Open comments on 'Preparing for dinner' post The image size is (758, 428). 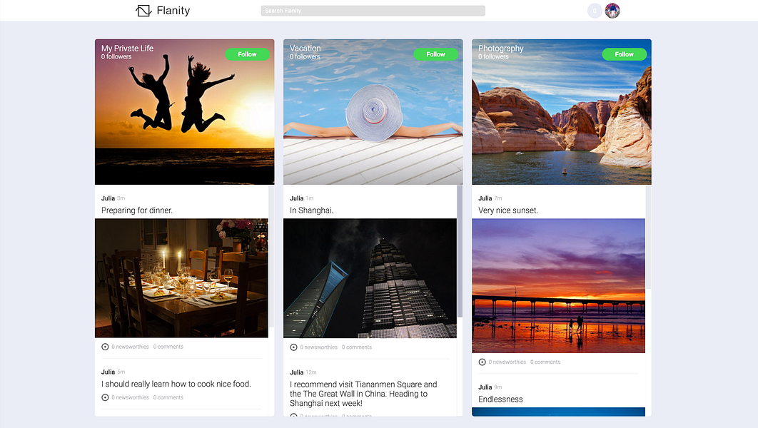168,347
